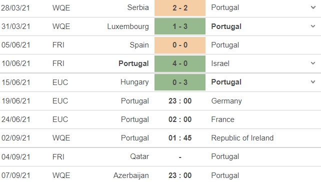Open the Hungary team link
The height and width of the screenshot is (182, 321).
click(x=134, y=82)
